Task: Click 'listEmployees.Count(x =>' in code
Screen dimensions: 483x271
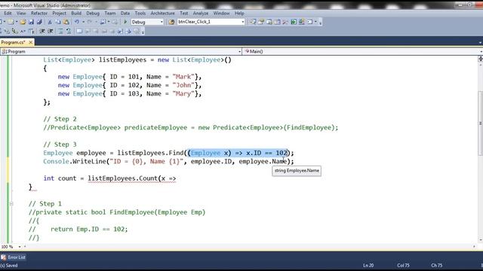Action: (132, 178)
